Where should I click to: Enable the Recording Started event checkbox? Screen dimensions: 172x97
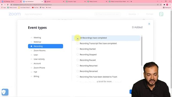pos(78,49)
